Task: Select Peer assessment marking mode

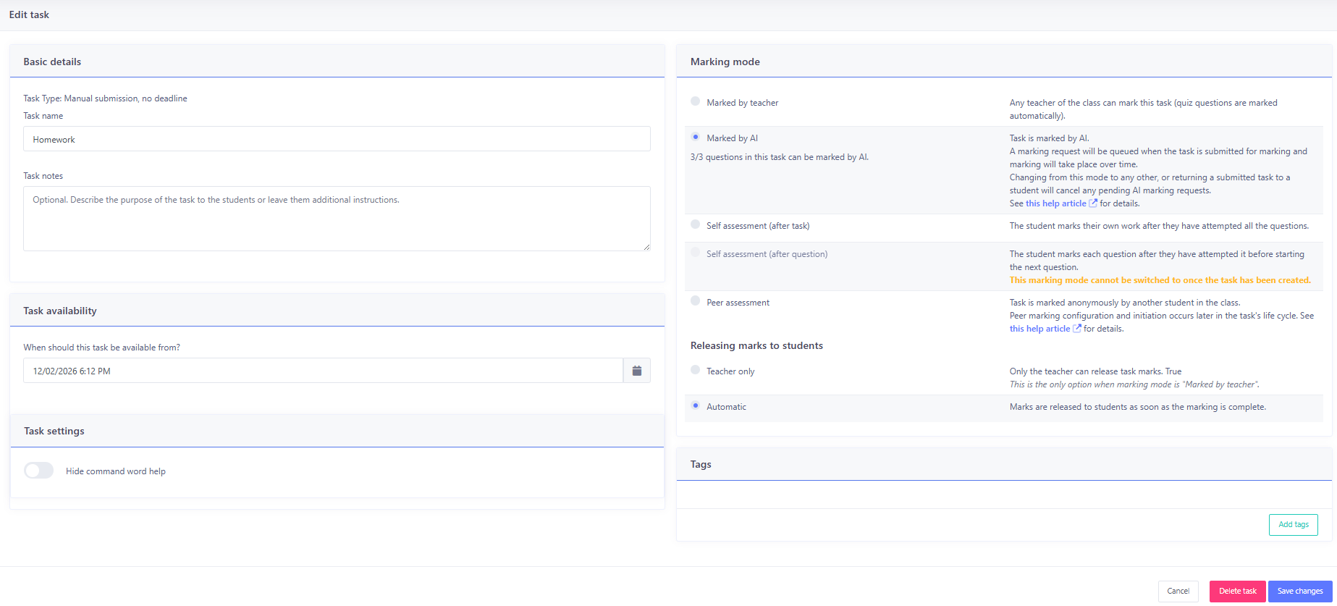Action: [x=696, y=302]
